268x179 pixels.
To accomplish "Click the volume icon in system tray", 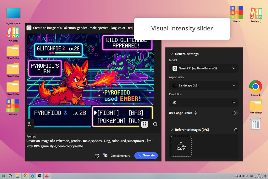I will (243, 176).
